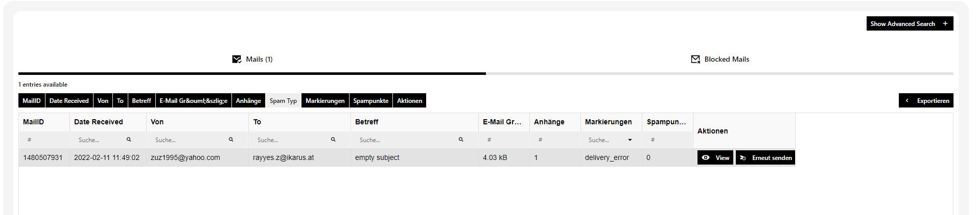Toggle the MailID column visibility button
This screenshot has width=977, height=215.
32,100
